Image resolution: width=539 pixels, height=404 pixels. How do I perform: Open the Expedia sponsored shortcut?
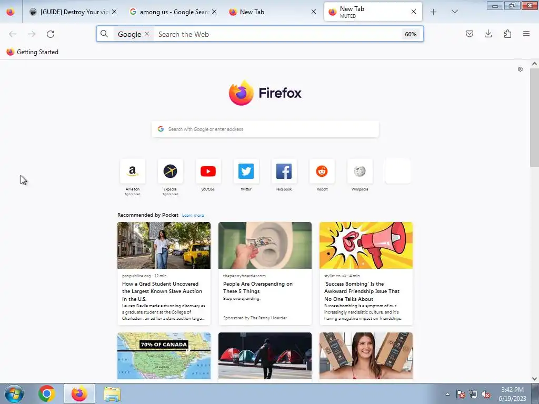[x=170, y=171]
